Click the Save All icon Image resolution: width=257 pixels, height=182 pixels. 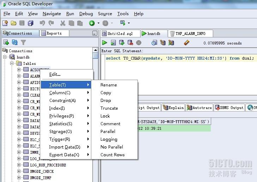pos(30,23)
